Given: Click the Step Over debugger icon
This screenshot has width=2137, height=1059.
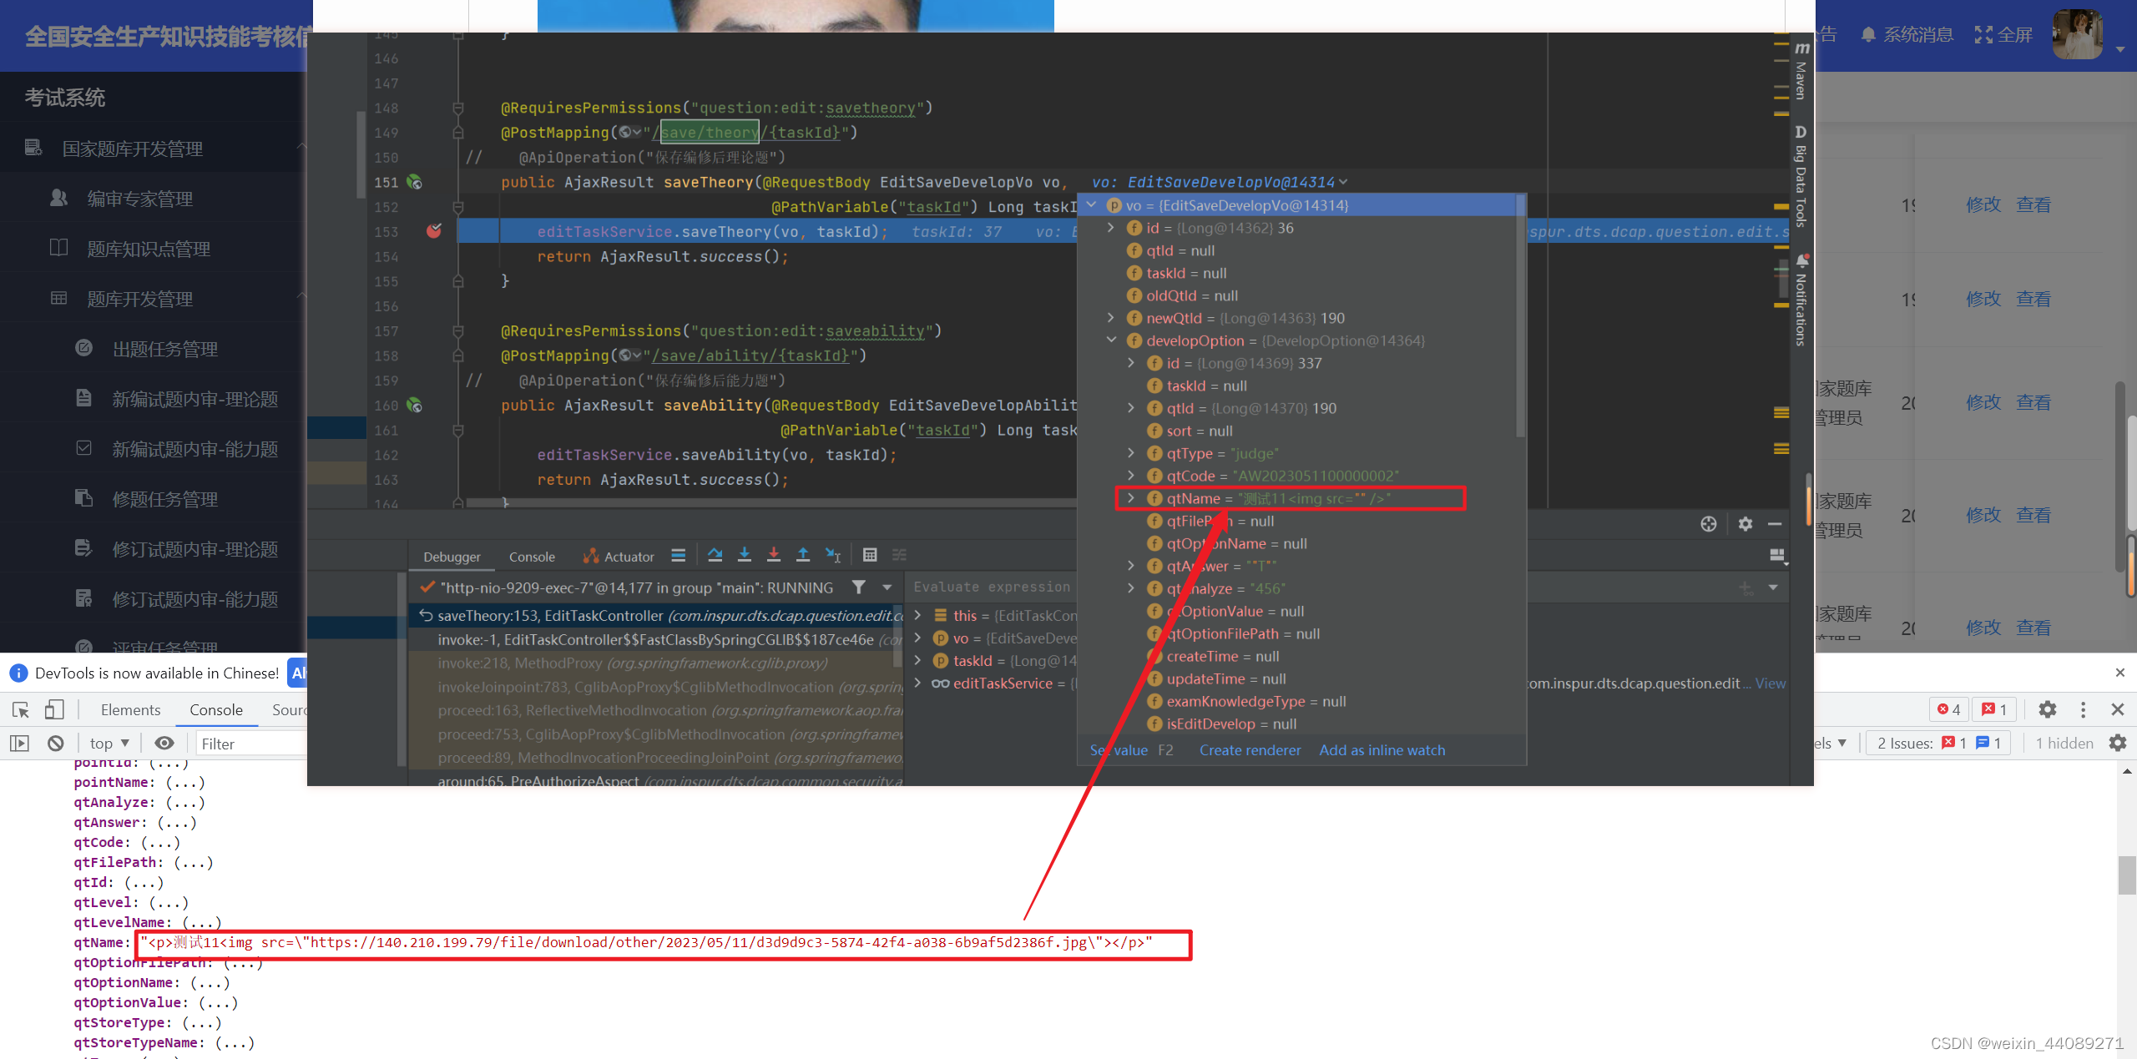Looking at the screenshot, I should (715, 555).
